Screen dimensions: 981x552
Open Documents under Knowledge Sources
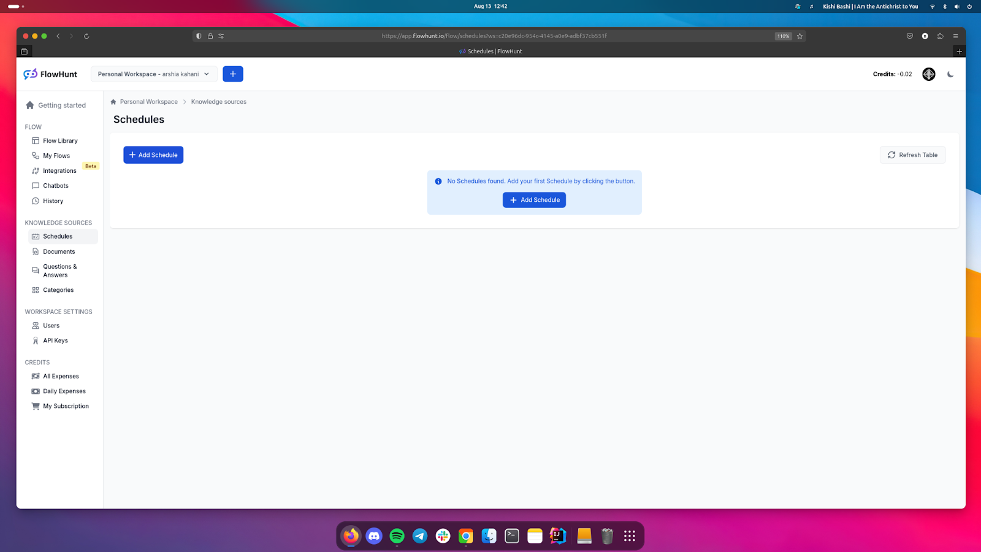(x=59, y=251)
